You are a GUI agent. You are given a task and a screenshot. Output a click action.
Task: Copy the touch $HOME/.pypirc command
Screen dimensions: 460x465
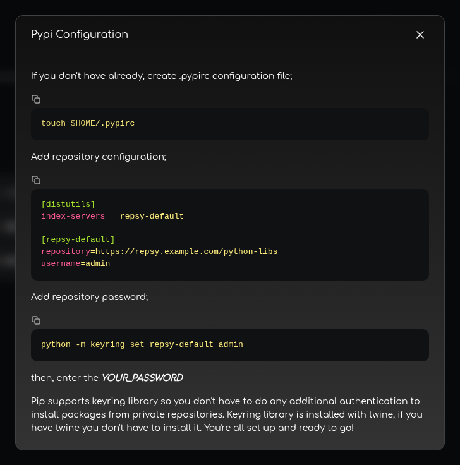(36, 99)
